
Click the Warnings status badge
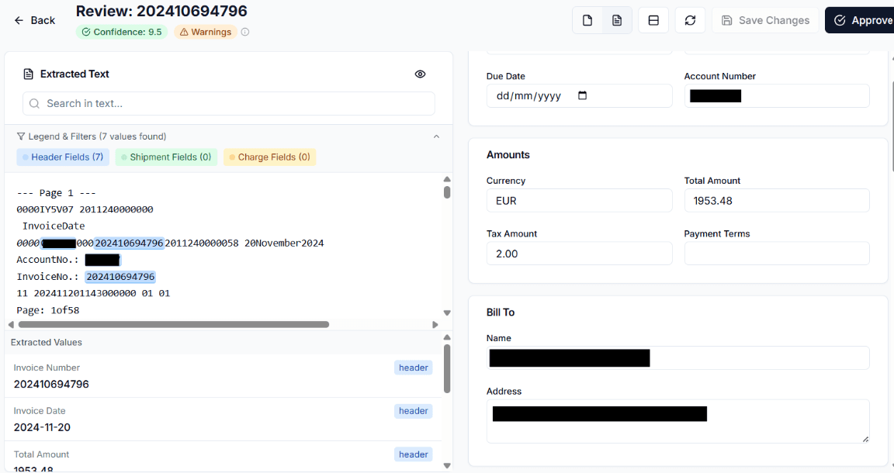coord(203,33)
